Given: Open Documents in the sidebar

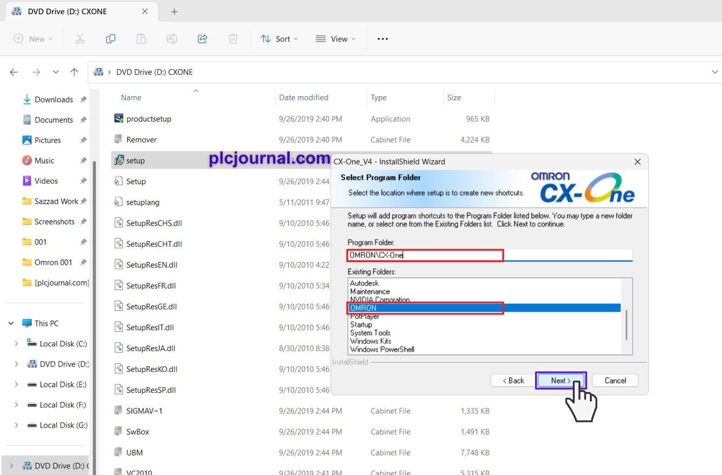Looking at the screenshot, I should (53, 120).
